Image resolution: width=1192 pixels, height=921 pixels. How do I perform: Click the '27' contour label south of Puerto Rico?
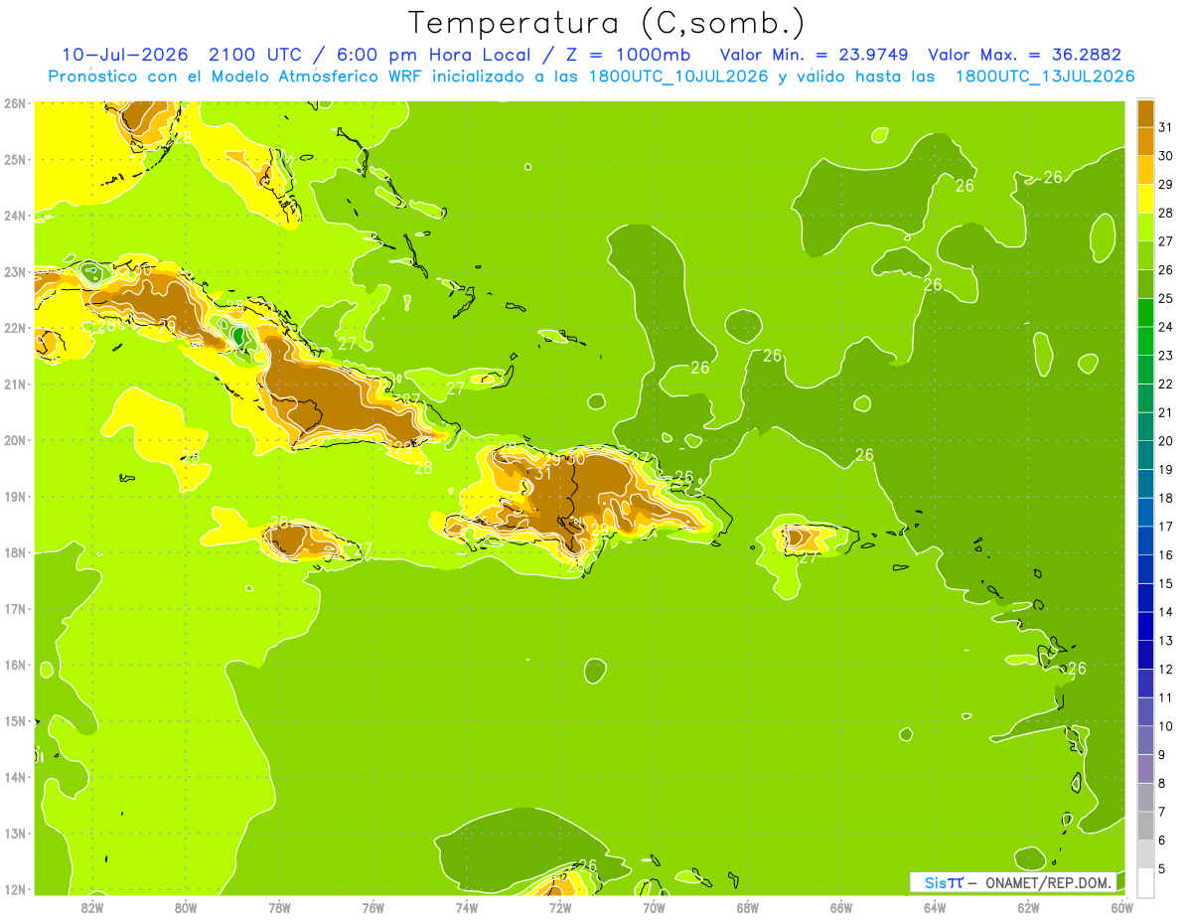[809, 557]
